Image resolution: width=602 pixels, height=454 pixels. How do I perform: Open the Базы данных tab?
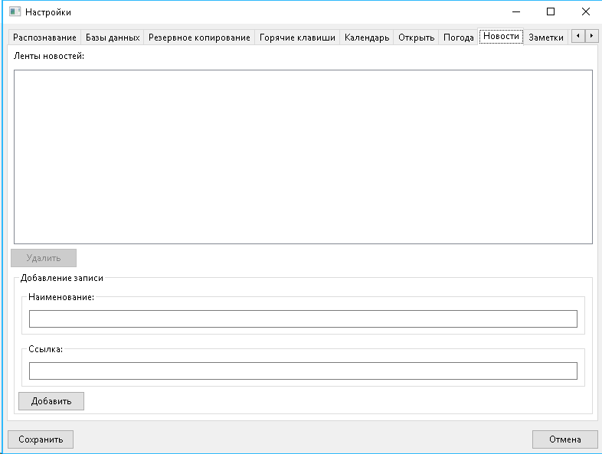113,38
